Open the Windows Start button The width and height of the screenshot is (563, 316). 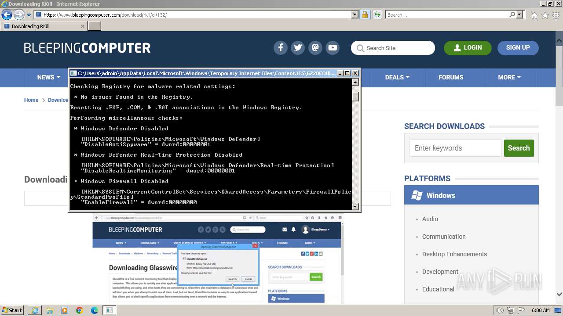click(x=12, y=310)
